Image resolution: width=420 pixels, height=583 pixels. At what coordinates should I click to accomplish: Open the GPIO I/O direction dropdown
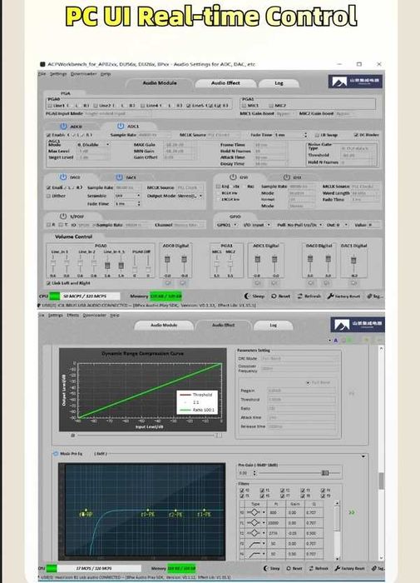[x=261, y=225]
